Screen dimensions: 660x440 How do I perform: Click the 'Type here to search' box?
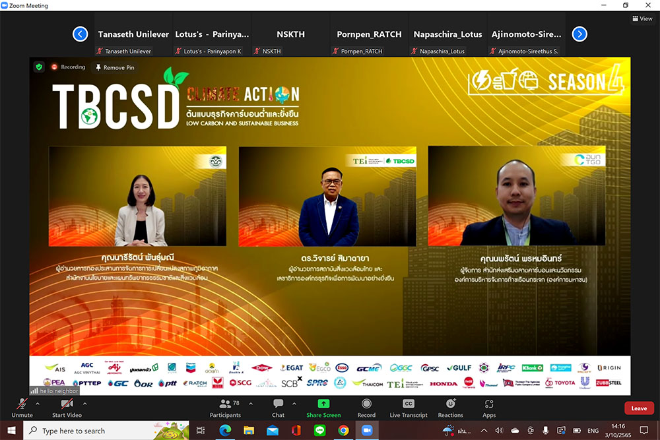pos(106,430)
